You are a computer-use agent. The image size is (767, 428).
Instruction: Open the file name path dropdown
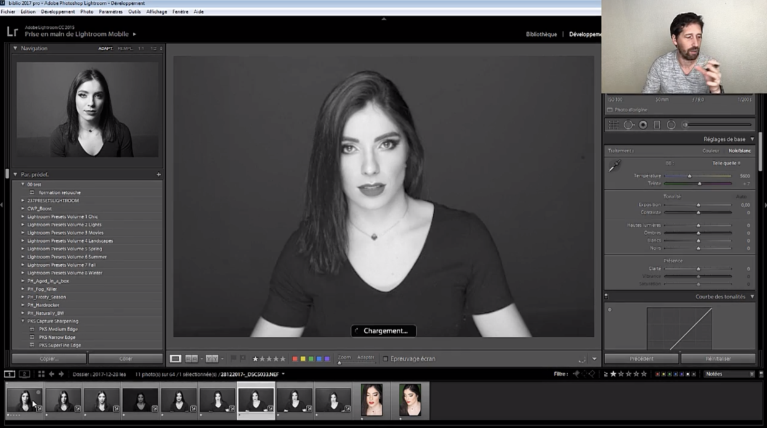pyautogui.click(x=283, y=374)
